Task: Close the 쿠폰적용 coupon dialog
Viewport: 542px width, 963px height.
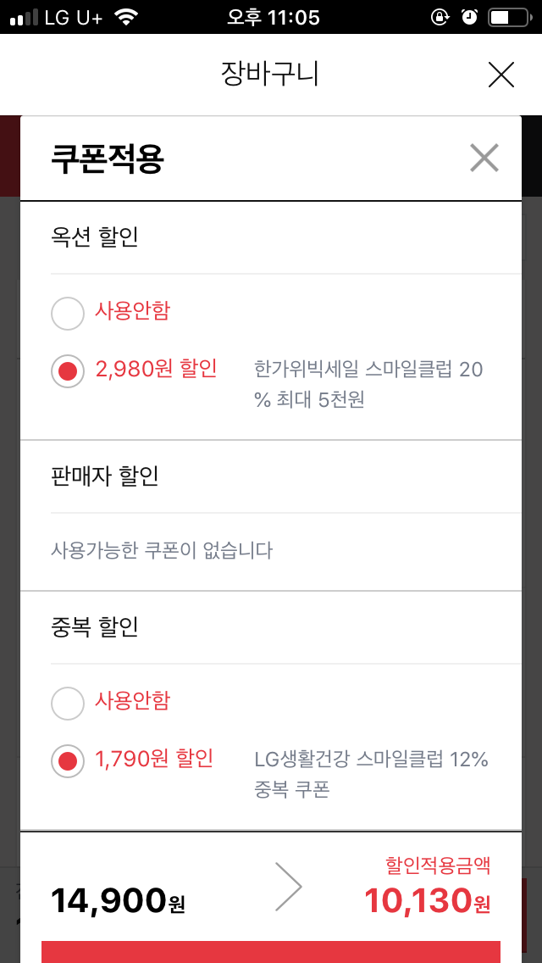Action: coord(484,159)
